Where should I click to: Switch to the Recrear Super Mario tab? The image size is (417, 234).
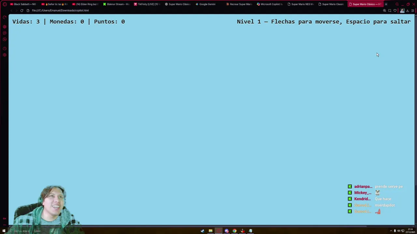(x=239, y=4)
